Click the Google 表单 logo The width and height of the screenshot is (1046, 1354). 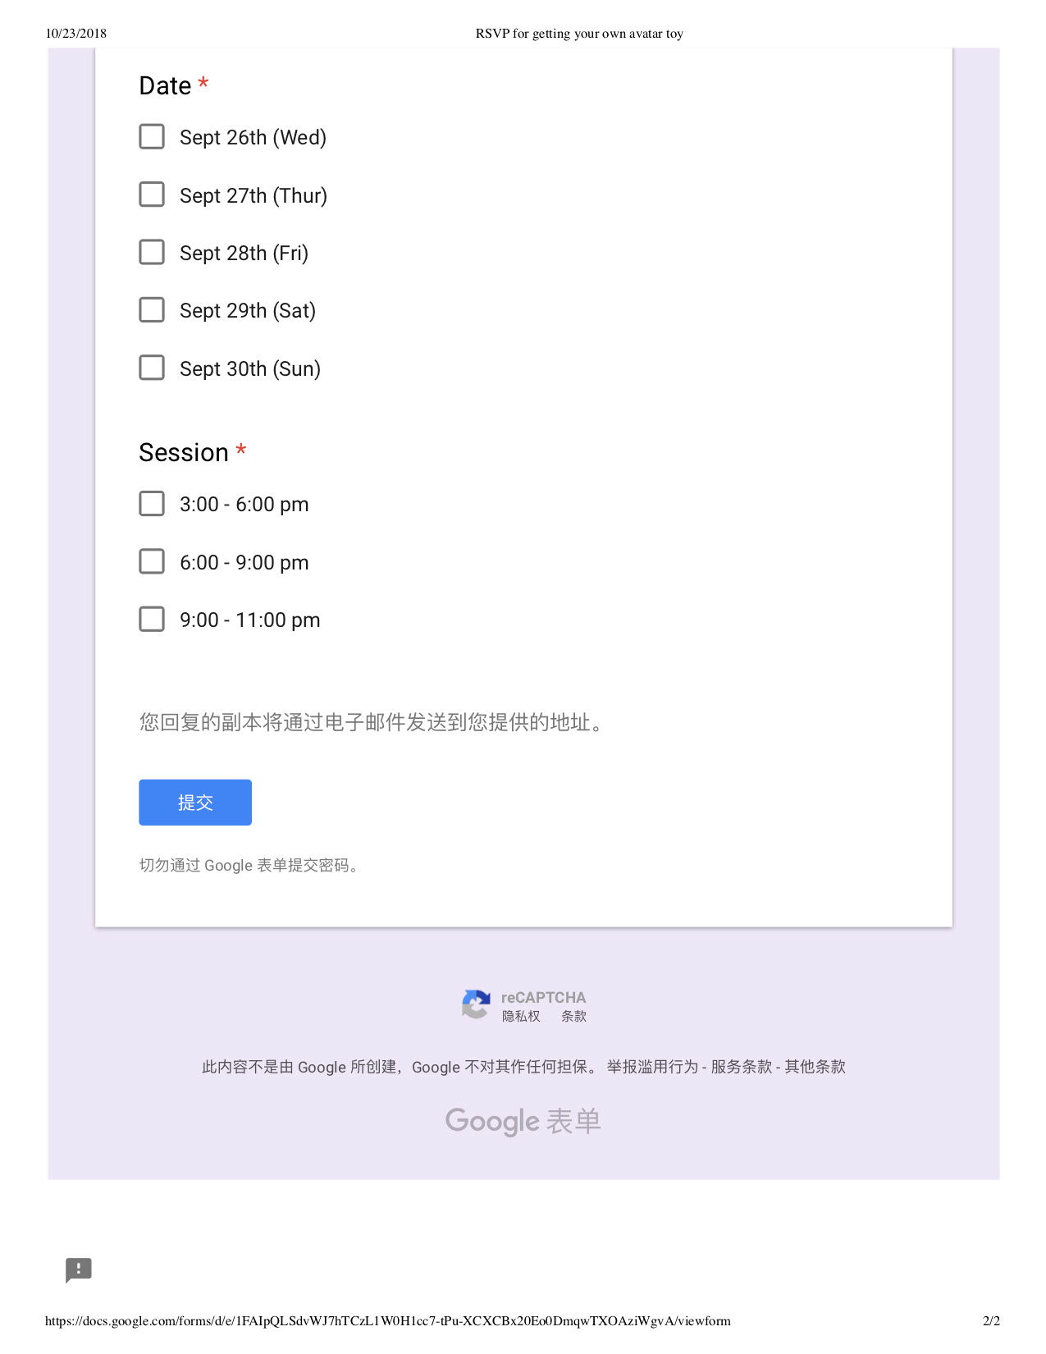pyautogui.click(x=523, y=1122)
